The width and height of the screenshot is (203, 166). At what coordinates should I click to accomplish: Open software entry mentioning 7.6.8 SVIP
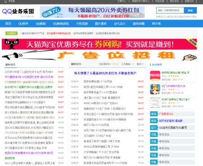105,119
